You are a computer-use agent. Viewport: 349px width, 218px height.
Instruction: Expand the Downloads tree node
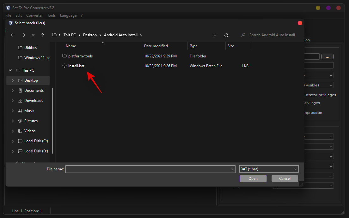[x=13, y=101]
